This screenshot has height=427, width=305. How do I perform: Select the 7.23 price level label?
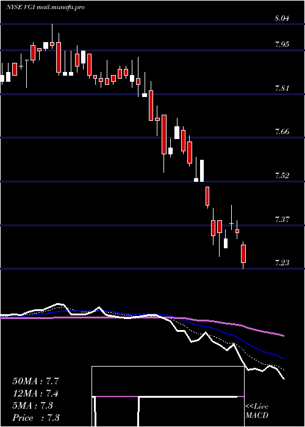coord(282,263)
